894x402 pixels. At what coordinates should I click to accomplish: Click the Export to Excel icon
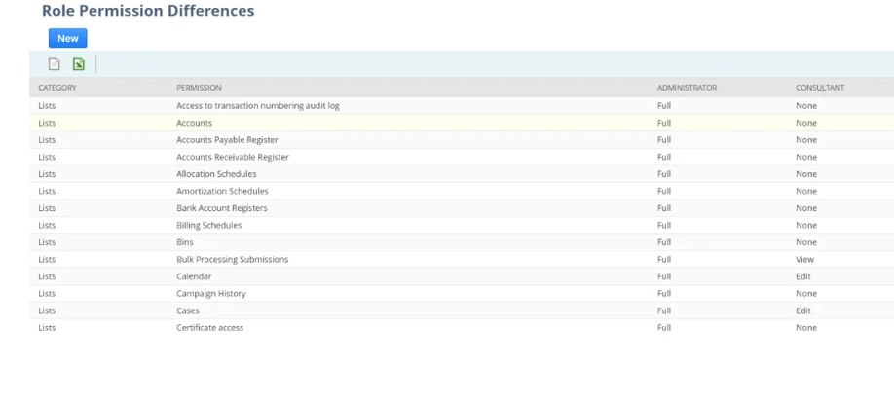click(x=79, y=64)
